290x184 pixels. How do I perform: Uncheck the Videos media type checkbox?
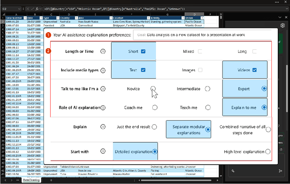pos(255,70)
